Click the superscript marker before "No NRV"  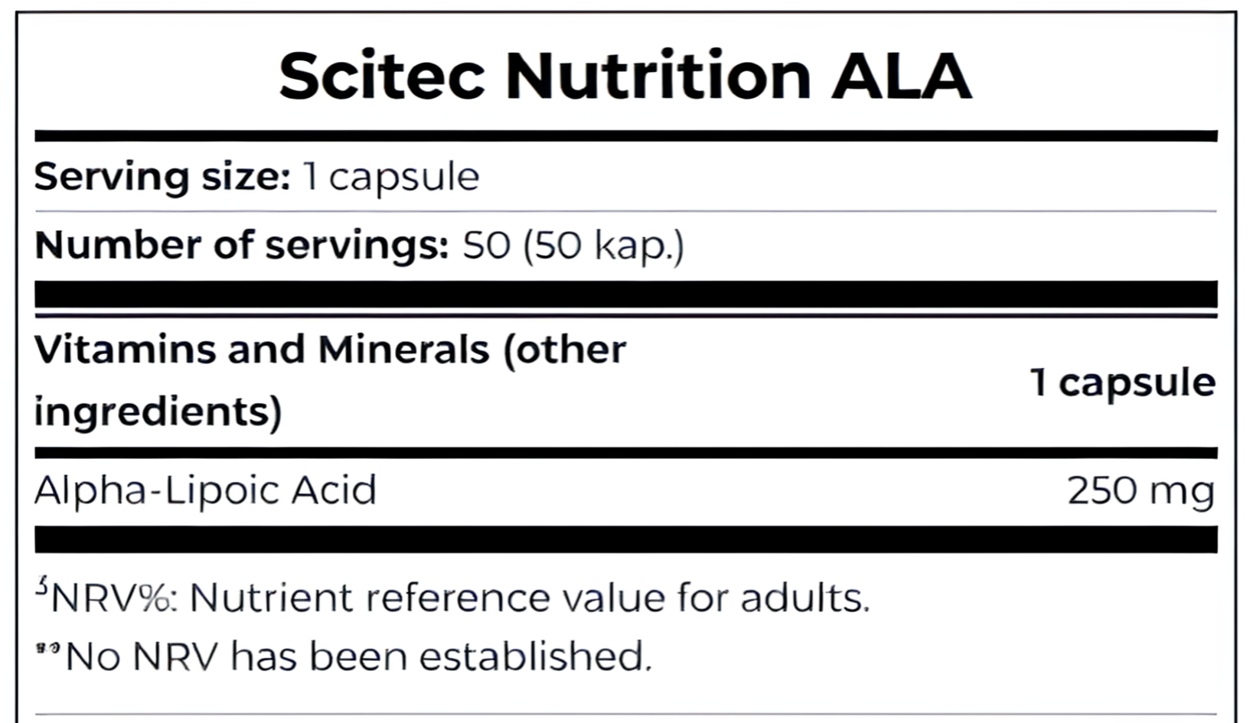47,648
